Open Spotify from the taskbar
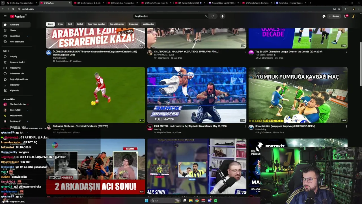 tap(216, 201)
